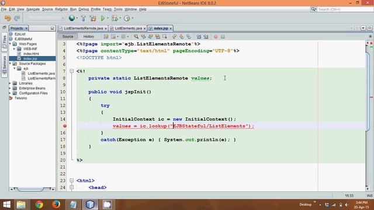Screen dimensions: 374x210
Task: Expand the WEB-INF folder node
Action: pos(14,49)
